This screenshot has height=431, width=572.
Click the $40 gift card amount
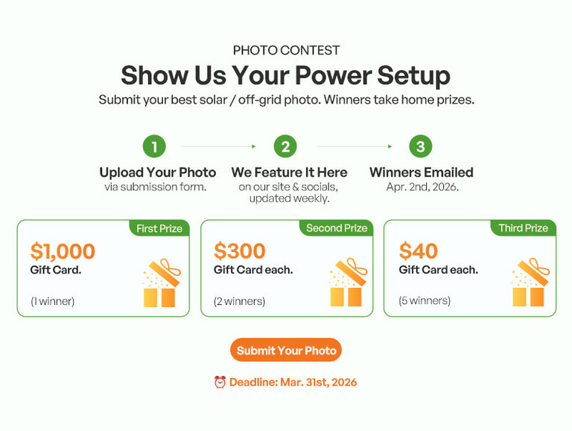pyautogui.click(x=419, y=251)
